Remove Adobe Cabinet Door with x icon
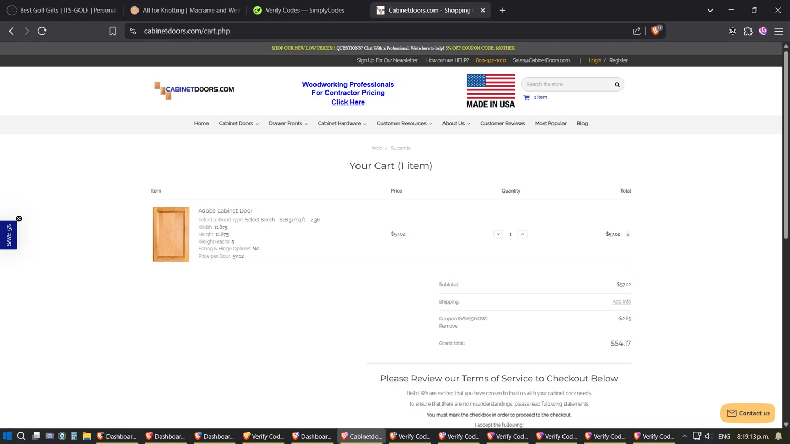Screen dimensions: 790x444 pos(628,235)
